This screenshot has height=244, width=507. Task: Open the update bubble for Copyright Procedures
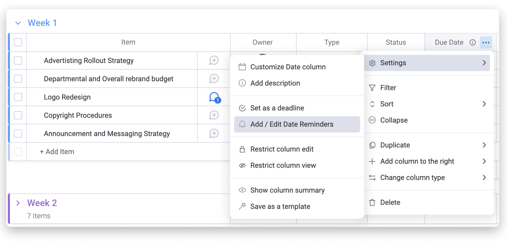click(x=214, y=115)
